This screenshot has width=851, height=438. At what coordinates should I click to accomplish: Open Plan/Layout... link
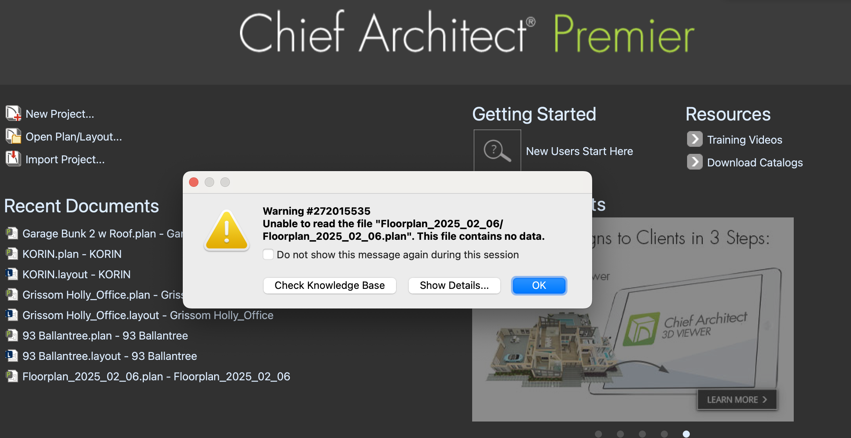click(74, 137)
